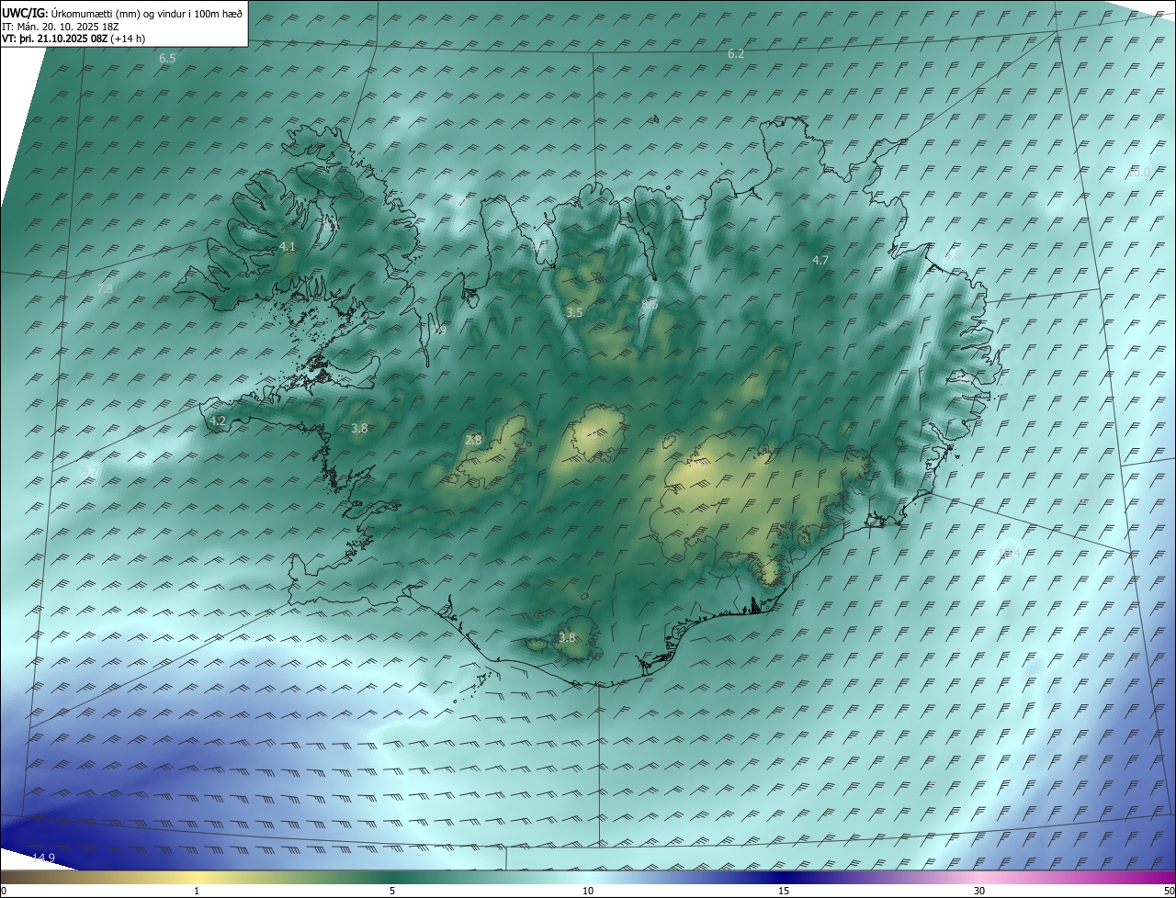Click the colour scale tick label "30"
The width and height of the screenshot is (1176, 898).
[979, 891]
